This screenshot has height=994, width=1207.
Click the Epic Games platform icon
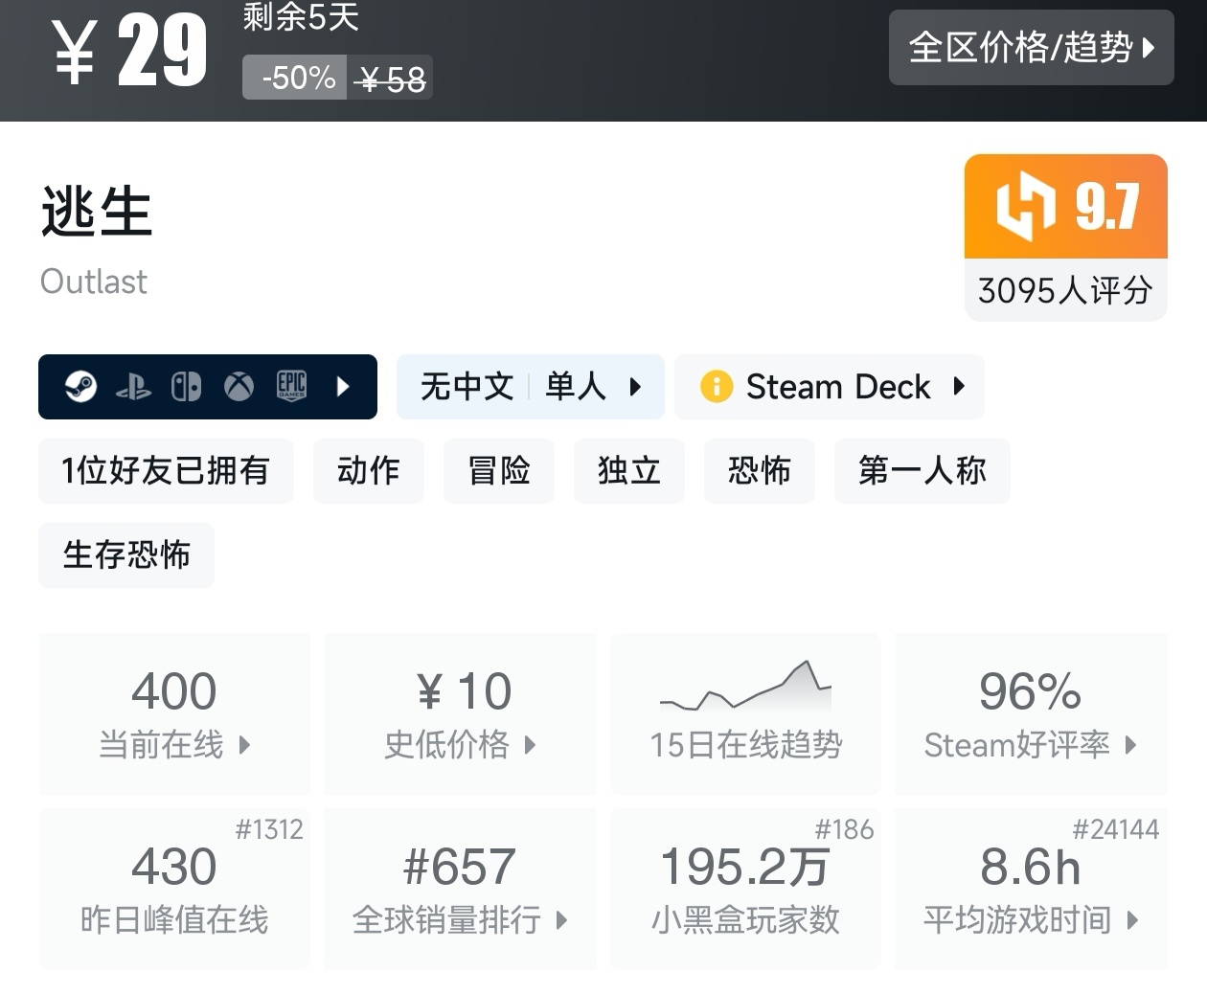click(x=291, y=386)
